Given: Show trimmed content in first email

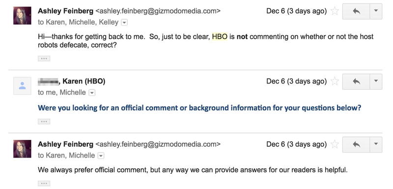Looking at the screenshot, I should tap(44, 58).
